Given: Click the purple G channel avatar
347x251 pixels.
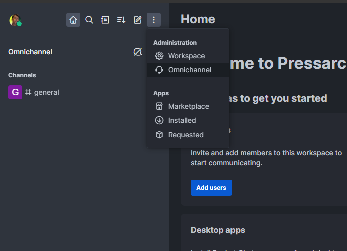Looking at the screenshot, I should coord(15,92).
